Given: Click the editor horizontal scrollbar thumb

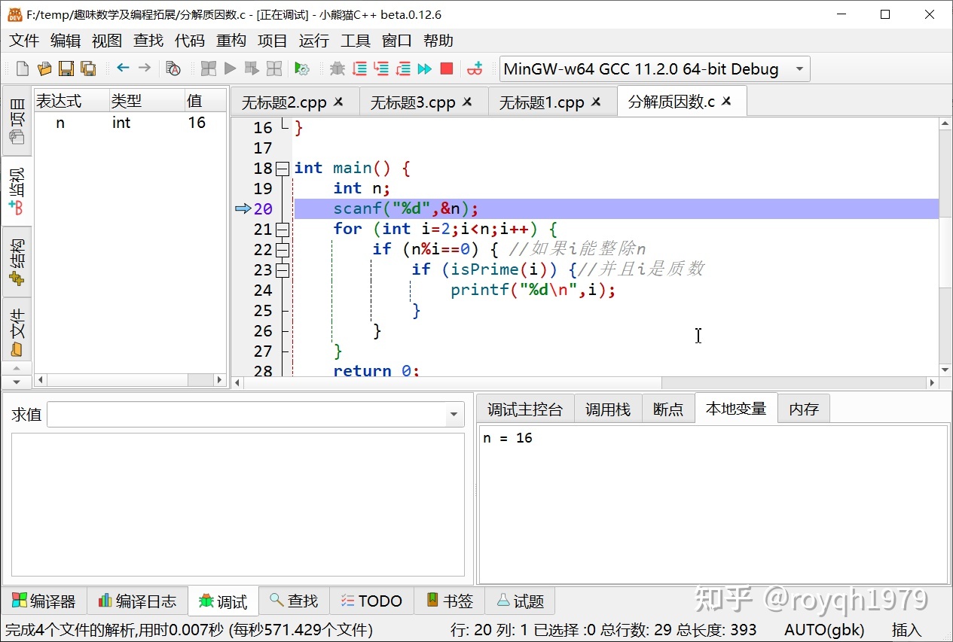Looking at the screenshot, I should coord(452,382).
